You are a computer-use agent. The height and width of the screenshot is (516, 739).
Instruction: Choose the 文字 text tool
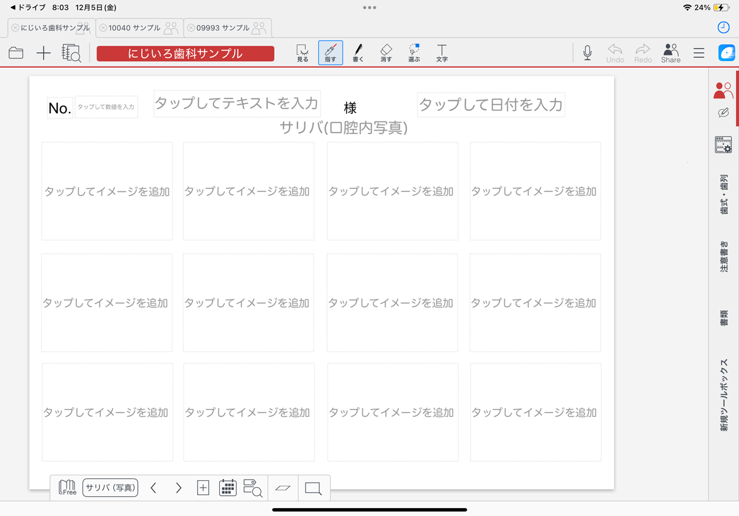tap(442, 53)
